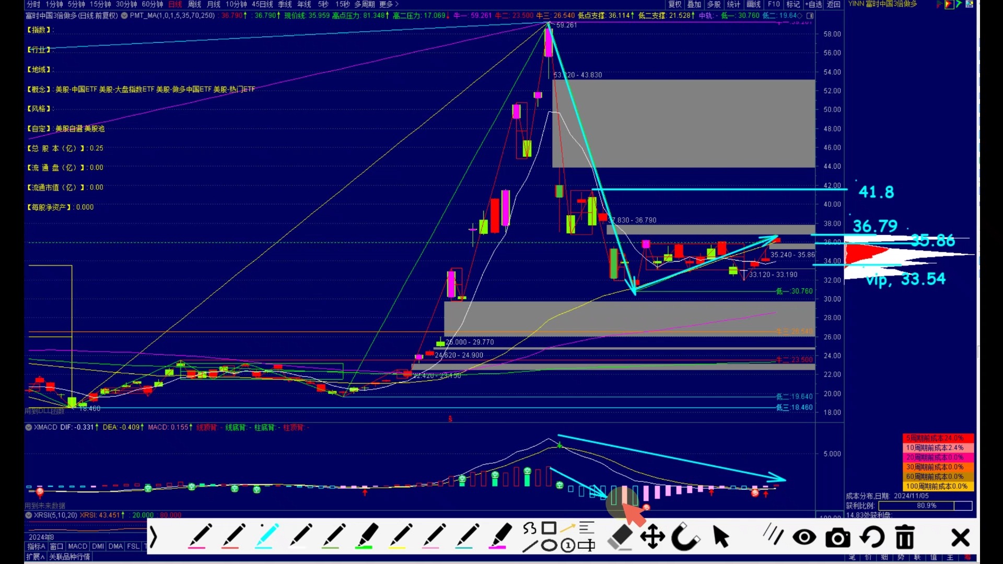Select the red-underlined pen tool

coord(232,536)
